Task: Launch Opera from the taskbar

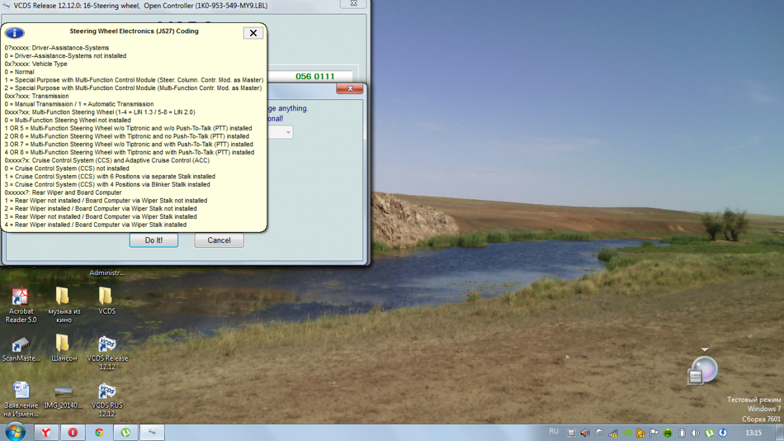Action: click(73, 432)
